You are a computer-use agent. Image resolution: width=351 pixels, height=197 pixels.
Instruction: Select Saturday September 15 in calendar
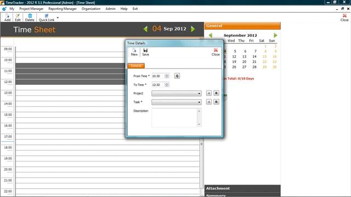(264, 56)
